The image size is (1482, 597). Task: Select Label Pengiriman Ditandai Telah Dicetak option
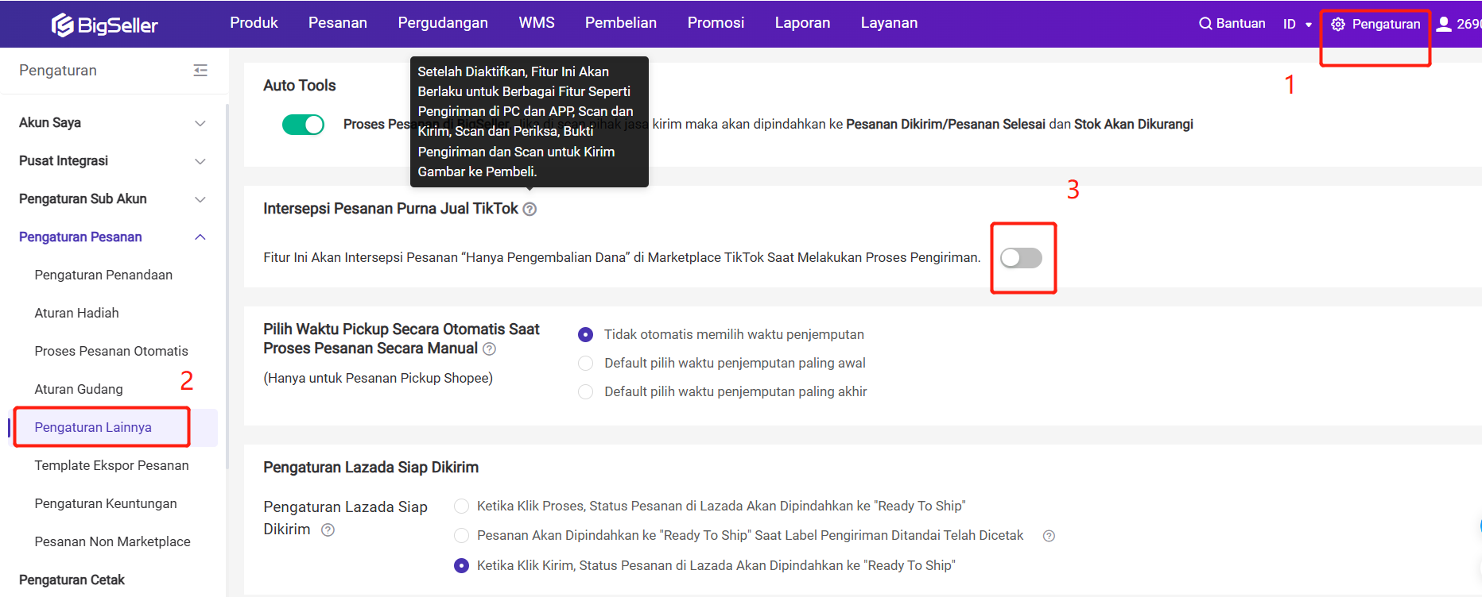[461, 536]
